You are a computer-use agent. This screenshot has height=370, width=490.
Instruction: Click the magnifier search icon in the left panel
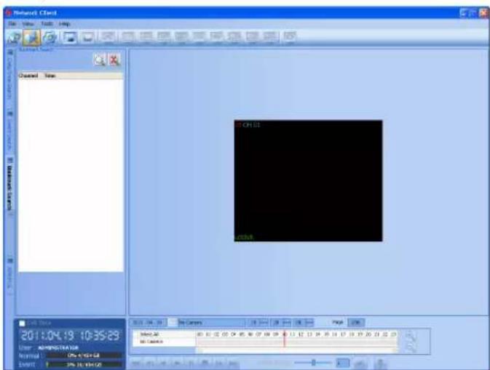tap(100, 60)
